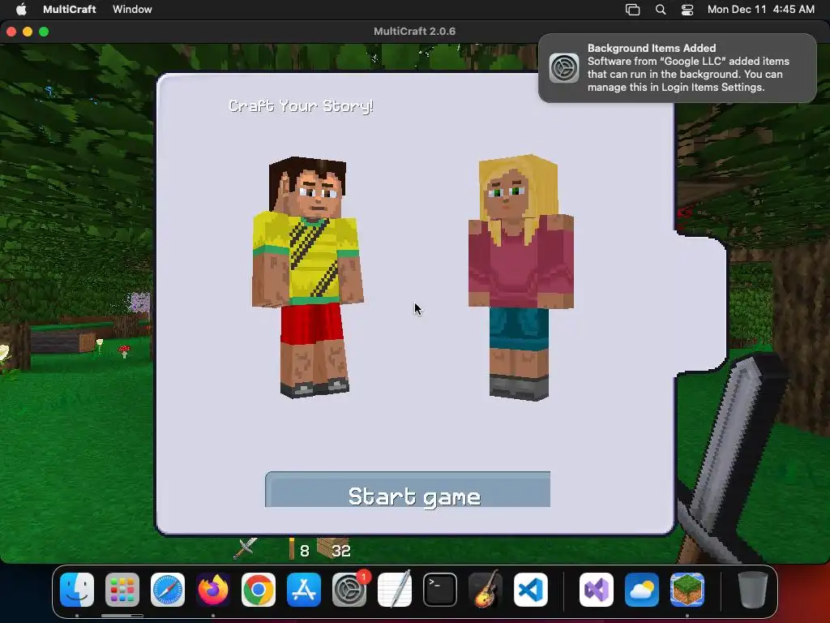Click the screen mirroring menu bar icon

(632, 10)
